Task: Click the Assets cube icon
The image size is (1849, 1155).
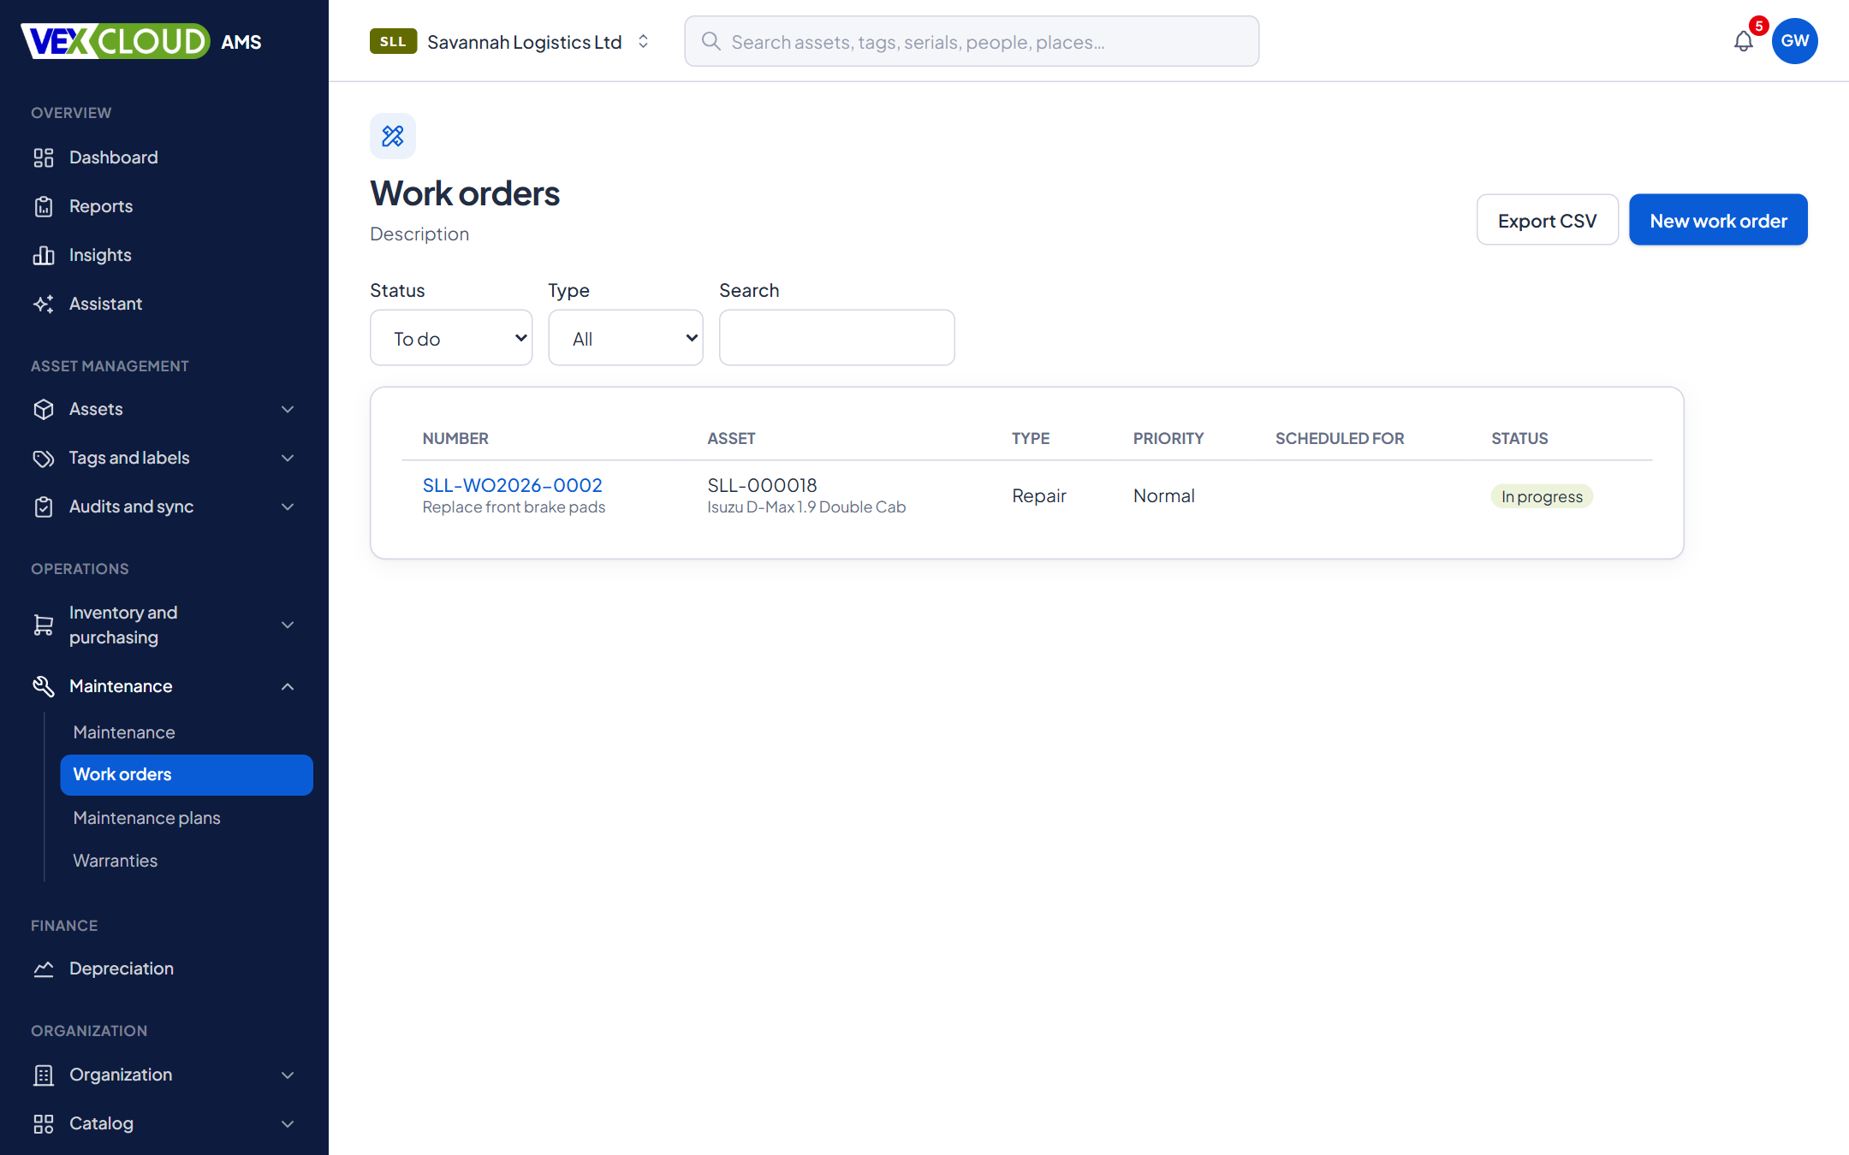Action: pos(44,409)
